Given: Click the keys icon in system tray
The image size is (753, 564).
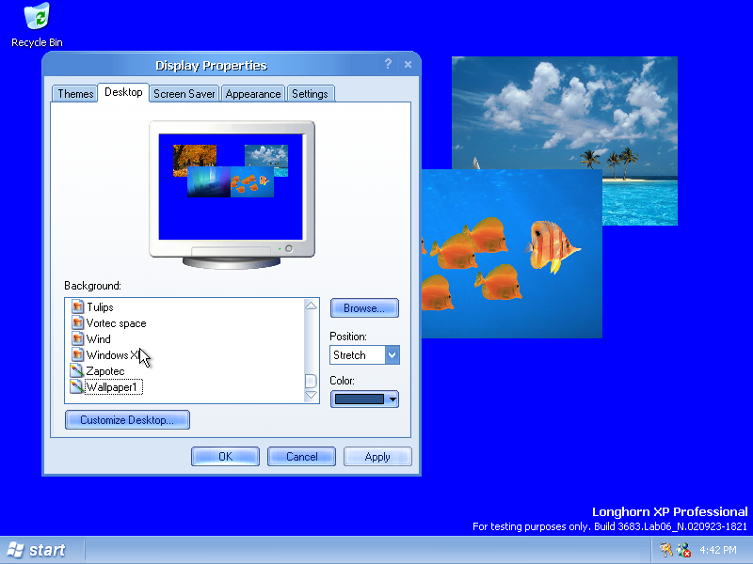Looking at the screenshot, I should [665, 550].
